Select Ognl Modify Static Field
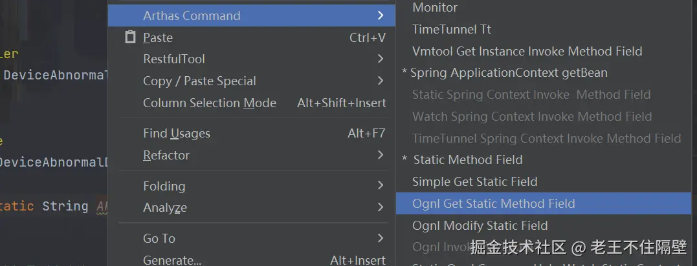 (480, 225)
